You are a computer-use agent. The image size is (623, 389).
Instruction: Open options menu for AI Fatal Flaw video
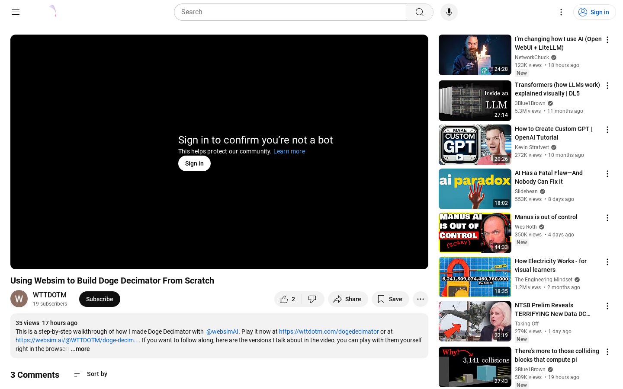(x=607, y=174)
